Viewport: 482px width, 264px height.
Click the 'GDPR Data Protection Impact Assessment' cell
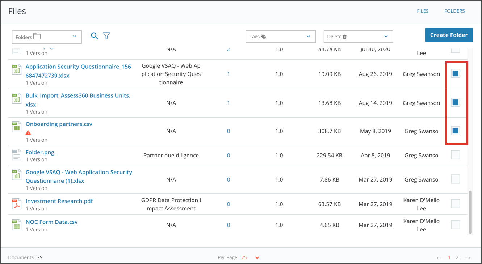click(x=171, y=204)
